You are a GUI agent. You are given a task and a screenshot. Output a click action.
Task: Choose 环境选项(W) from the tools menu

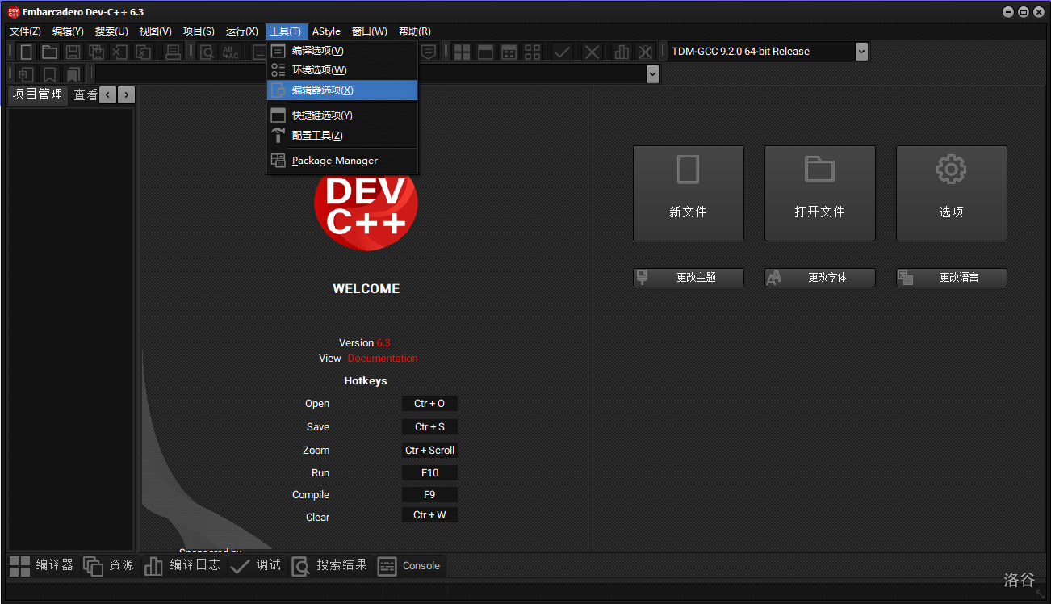tap(342, 70)
